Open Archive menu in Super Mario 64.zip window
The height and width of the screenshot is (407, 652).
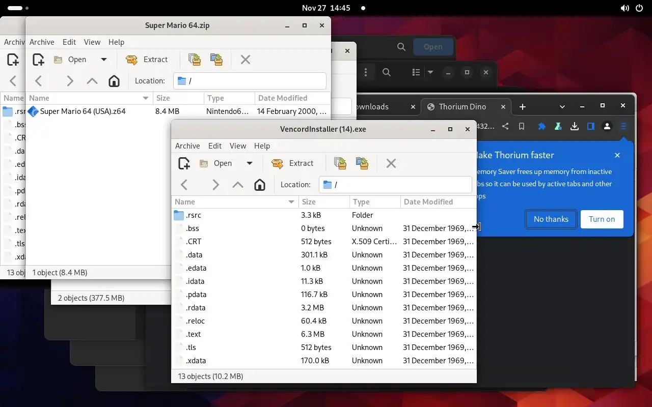pyautogui.click(x=42, y=42)
